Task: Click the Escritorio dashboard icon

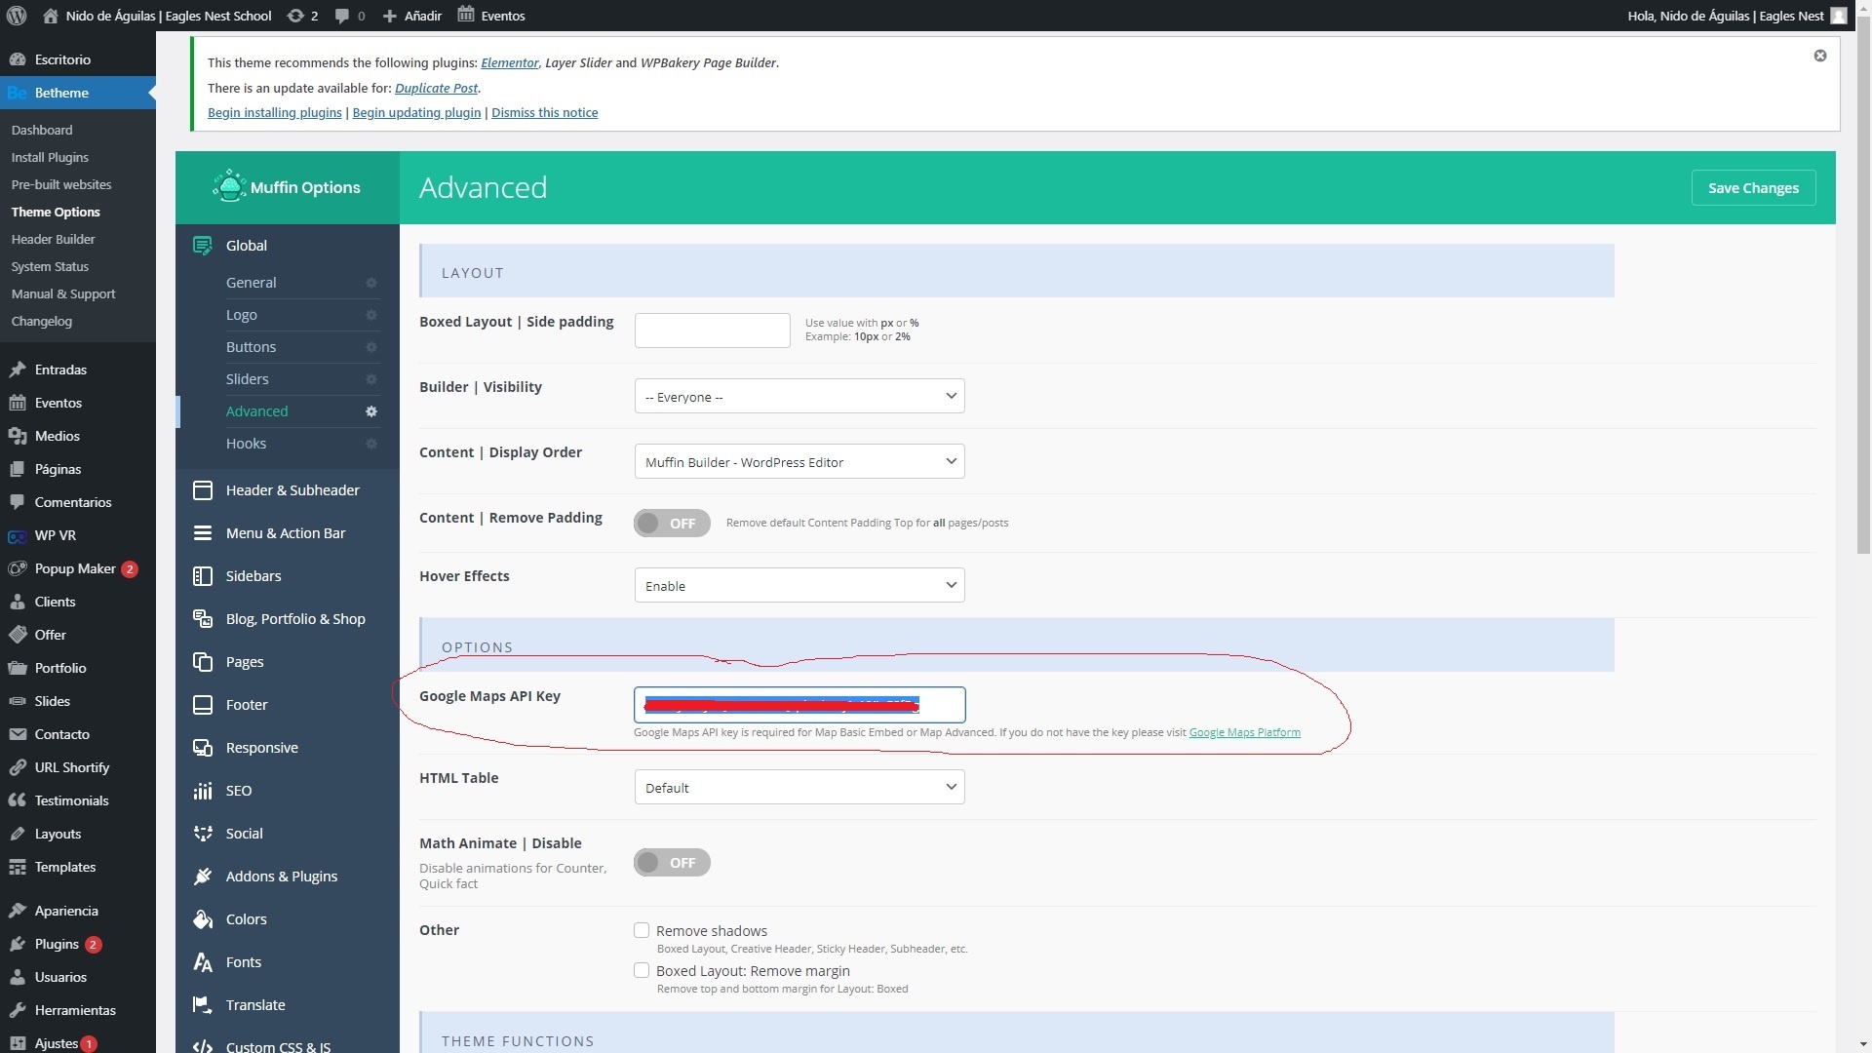Action: (18, 59)
